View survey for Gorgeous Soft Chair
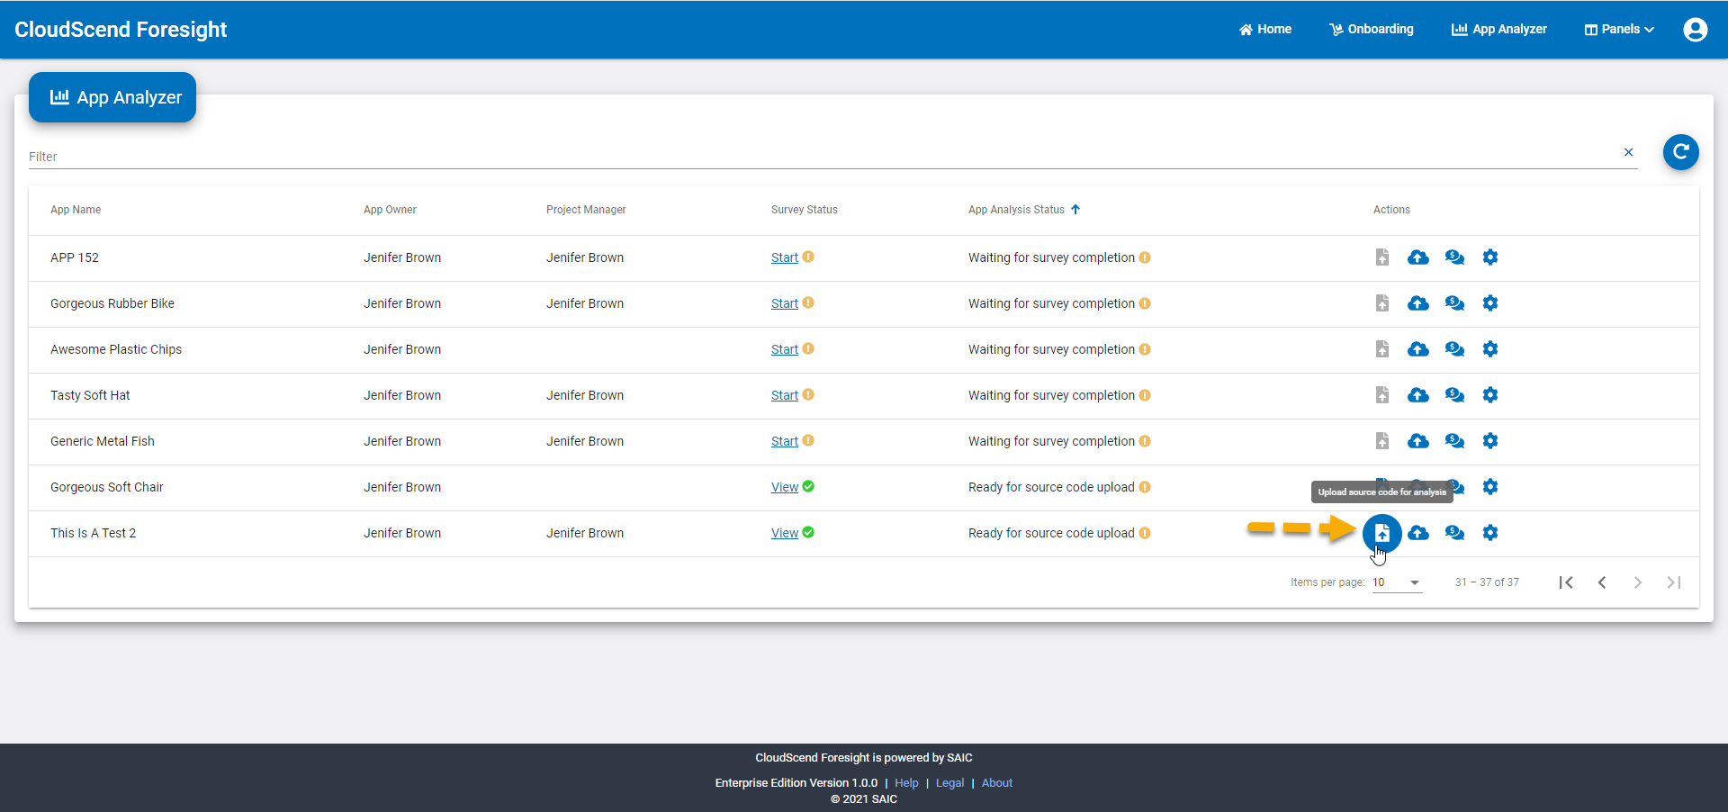This screenshot has height=812, width=1728. (785, 487)
